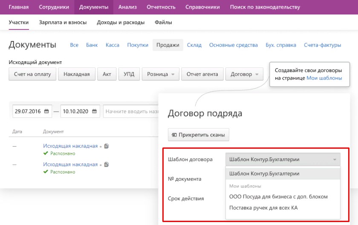Open the Справочники menu item
The height and width of the screenshot is (225, 358).
click(x=202, y=7)
